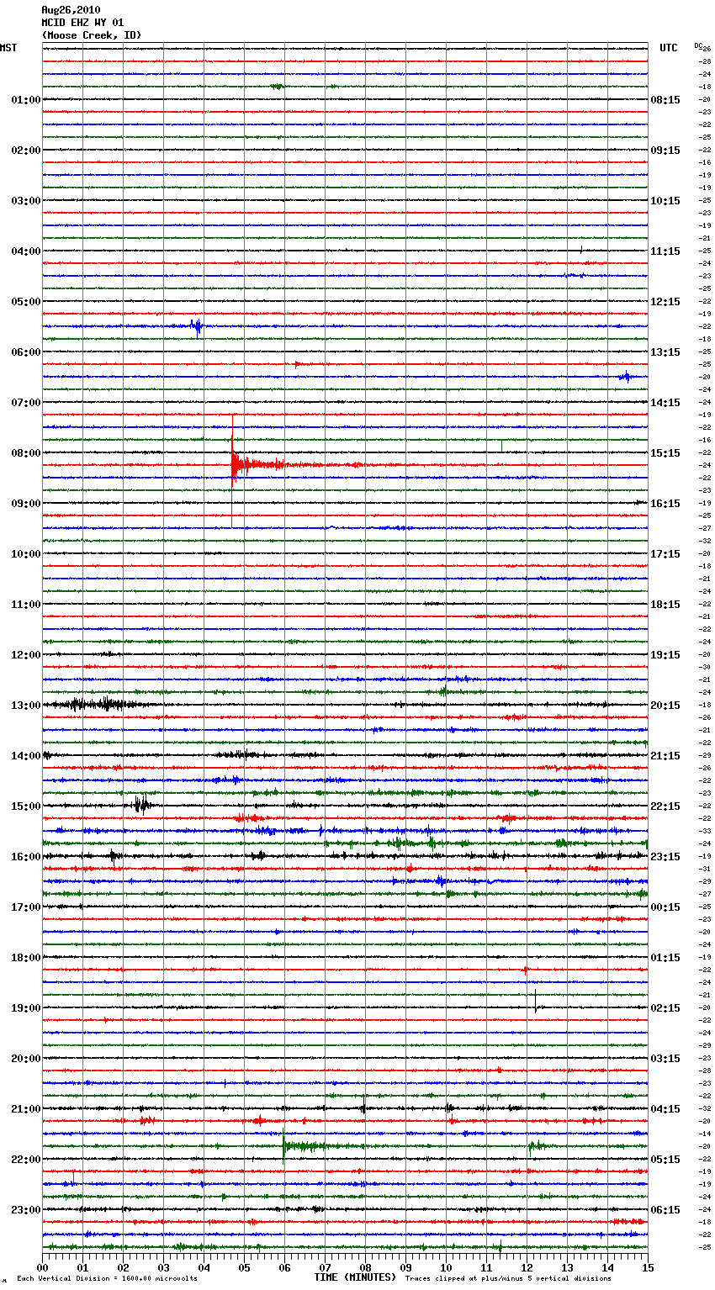715x1290 pixels.
Task: Click the 17:15 UTC row label
Action: pos(665,554)
